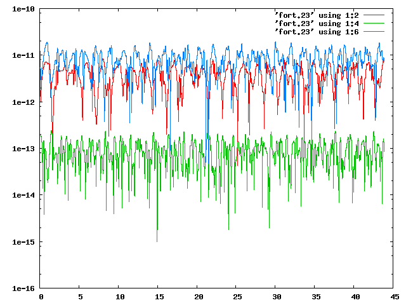The width and height of the screenshot is (406, 305).
Task: Click the green legend line sample
Action: [374, 24]
